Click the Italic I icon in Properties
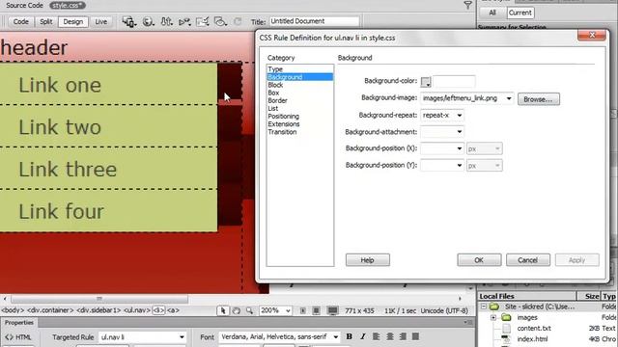Screen dimensions: 618x347 (x=363, y=336)
